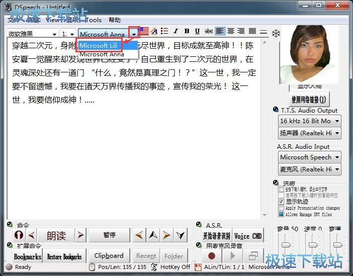Image resolution: width=353 pixels, height=276 pixels.
Task: Select Microsoft Lili from voice list
Action: coord(108,45)
